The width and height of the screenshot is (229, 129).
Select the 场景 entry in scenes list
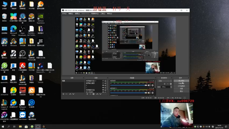coord(73,81)
